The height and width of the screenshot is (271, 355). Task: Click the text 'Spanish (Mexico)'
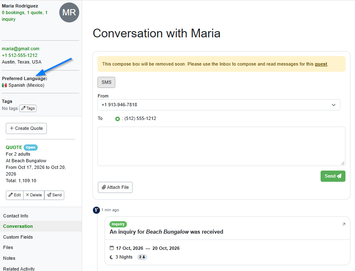(27, 85)
